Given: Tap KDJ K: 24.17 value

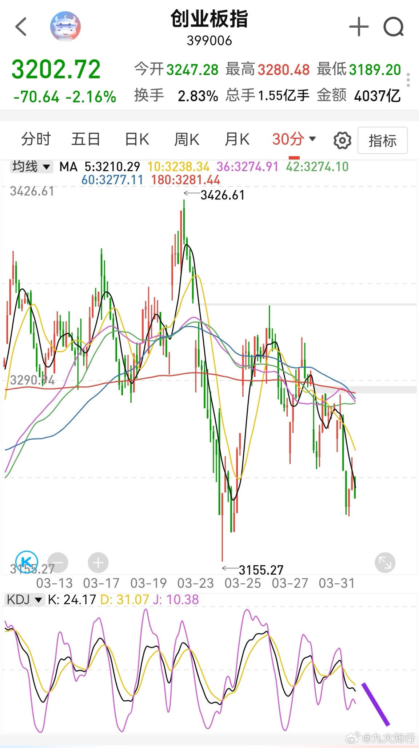Looking at the screenshot, I should tap(72, 599).
